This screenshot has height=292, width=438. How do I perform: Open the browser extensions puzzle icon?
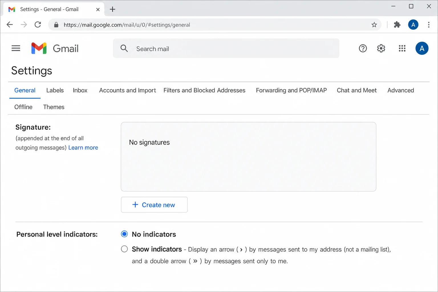point(397,25)
